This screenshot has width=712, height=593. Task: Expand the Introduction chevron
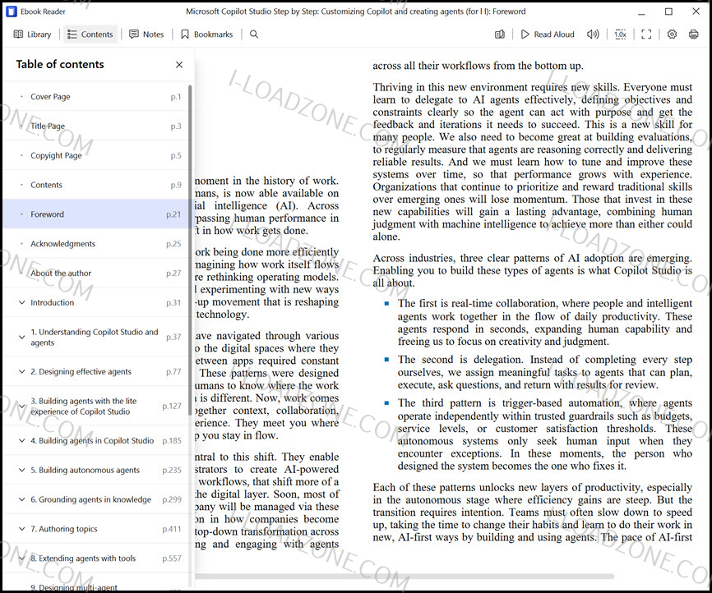pos(21,302)
